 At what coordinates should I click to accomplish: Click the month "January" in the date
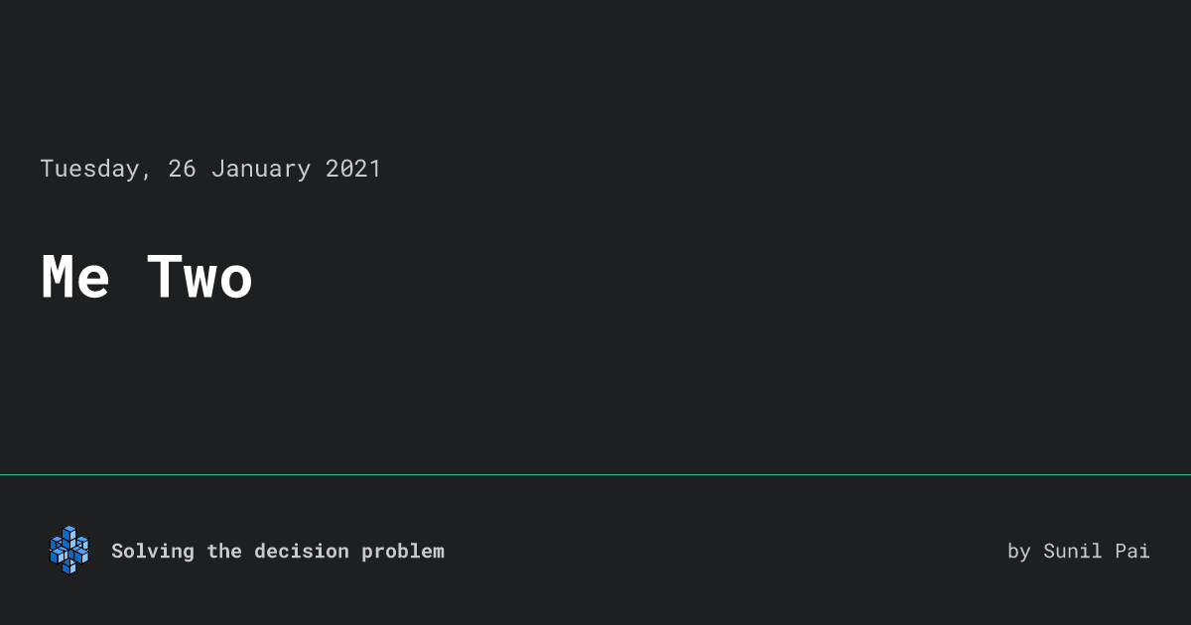tap(261, 169)
